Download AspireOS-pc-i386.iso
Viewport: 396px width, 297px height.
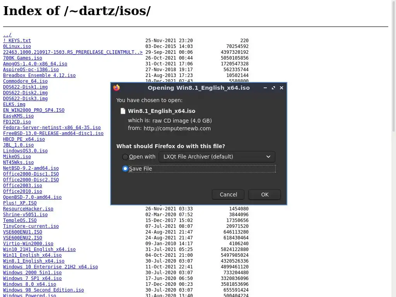(x=31, y=70)
